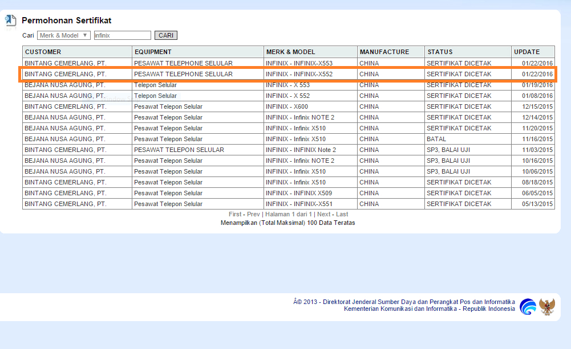Select the INFINIX - X600 model cell

tap(310, 106)
